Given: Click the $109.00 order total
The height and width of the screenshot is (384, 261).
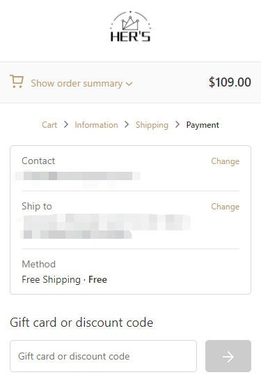Looking at the screenshot, I should (230, 82).
